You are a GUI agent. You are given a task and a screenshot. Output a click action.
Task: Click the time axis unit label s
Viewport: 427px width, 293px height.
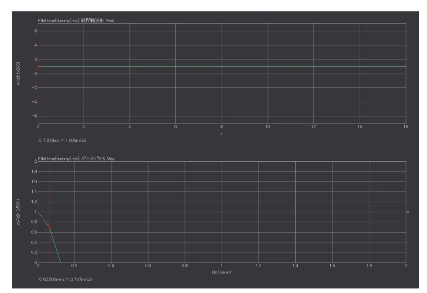(x=221, y=134)
